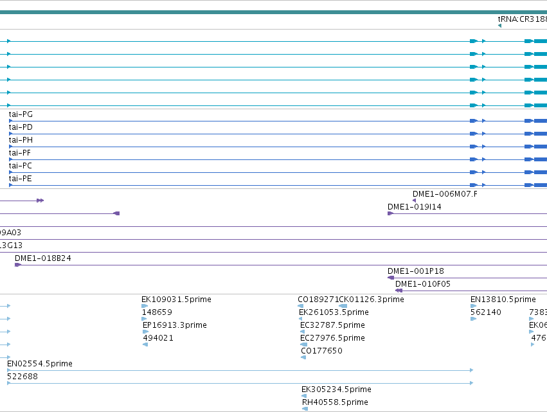Select the tai-PD transcript label

[x=21, y=127]
